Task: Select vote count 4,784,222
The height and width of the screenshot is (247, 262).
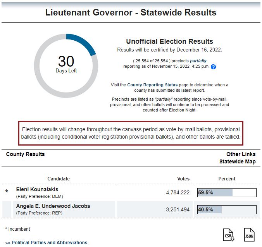Action: 178,192
